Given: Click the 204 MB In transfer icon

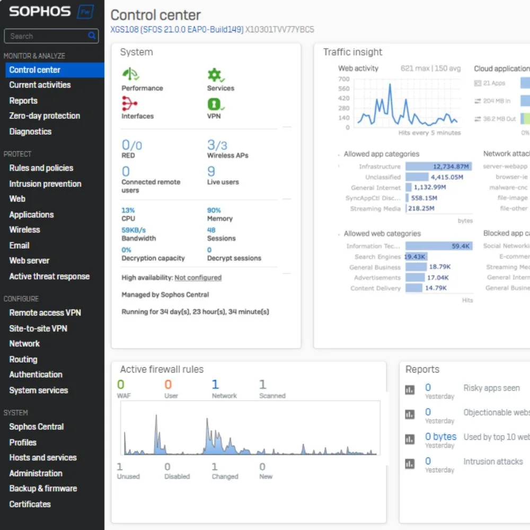Looking at the screenshot, I should (478, 101).
